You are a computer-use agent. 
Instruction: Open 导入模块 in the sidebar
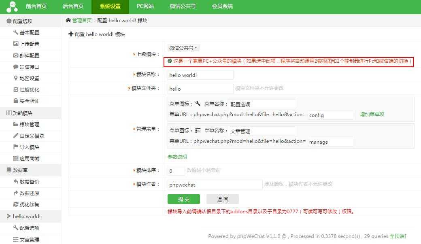pyautogui.click(x=29, y=147)
